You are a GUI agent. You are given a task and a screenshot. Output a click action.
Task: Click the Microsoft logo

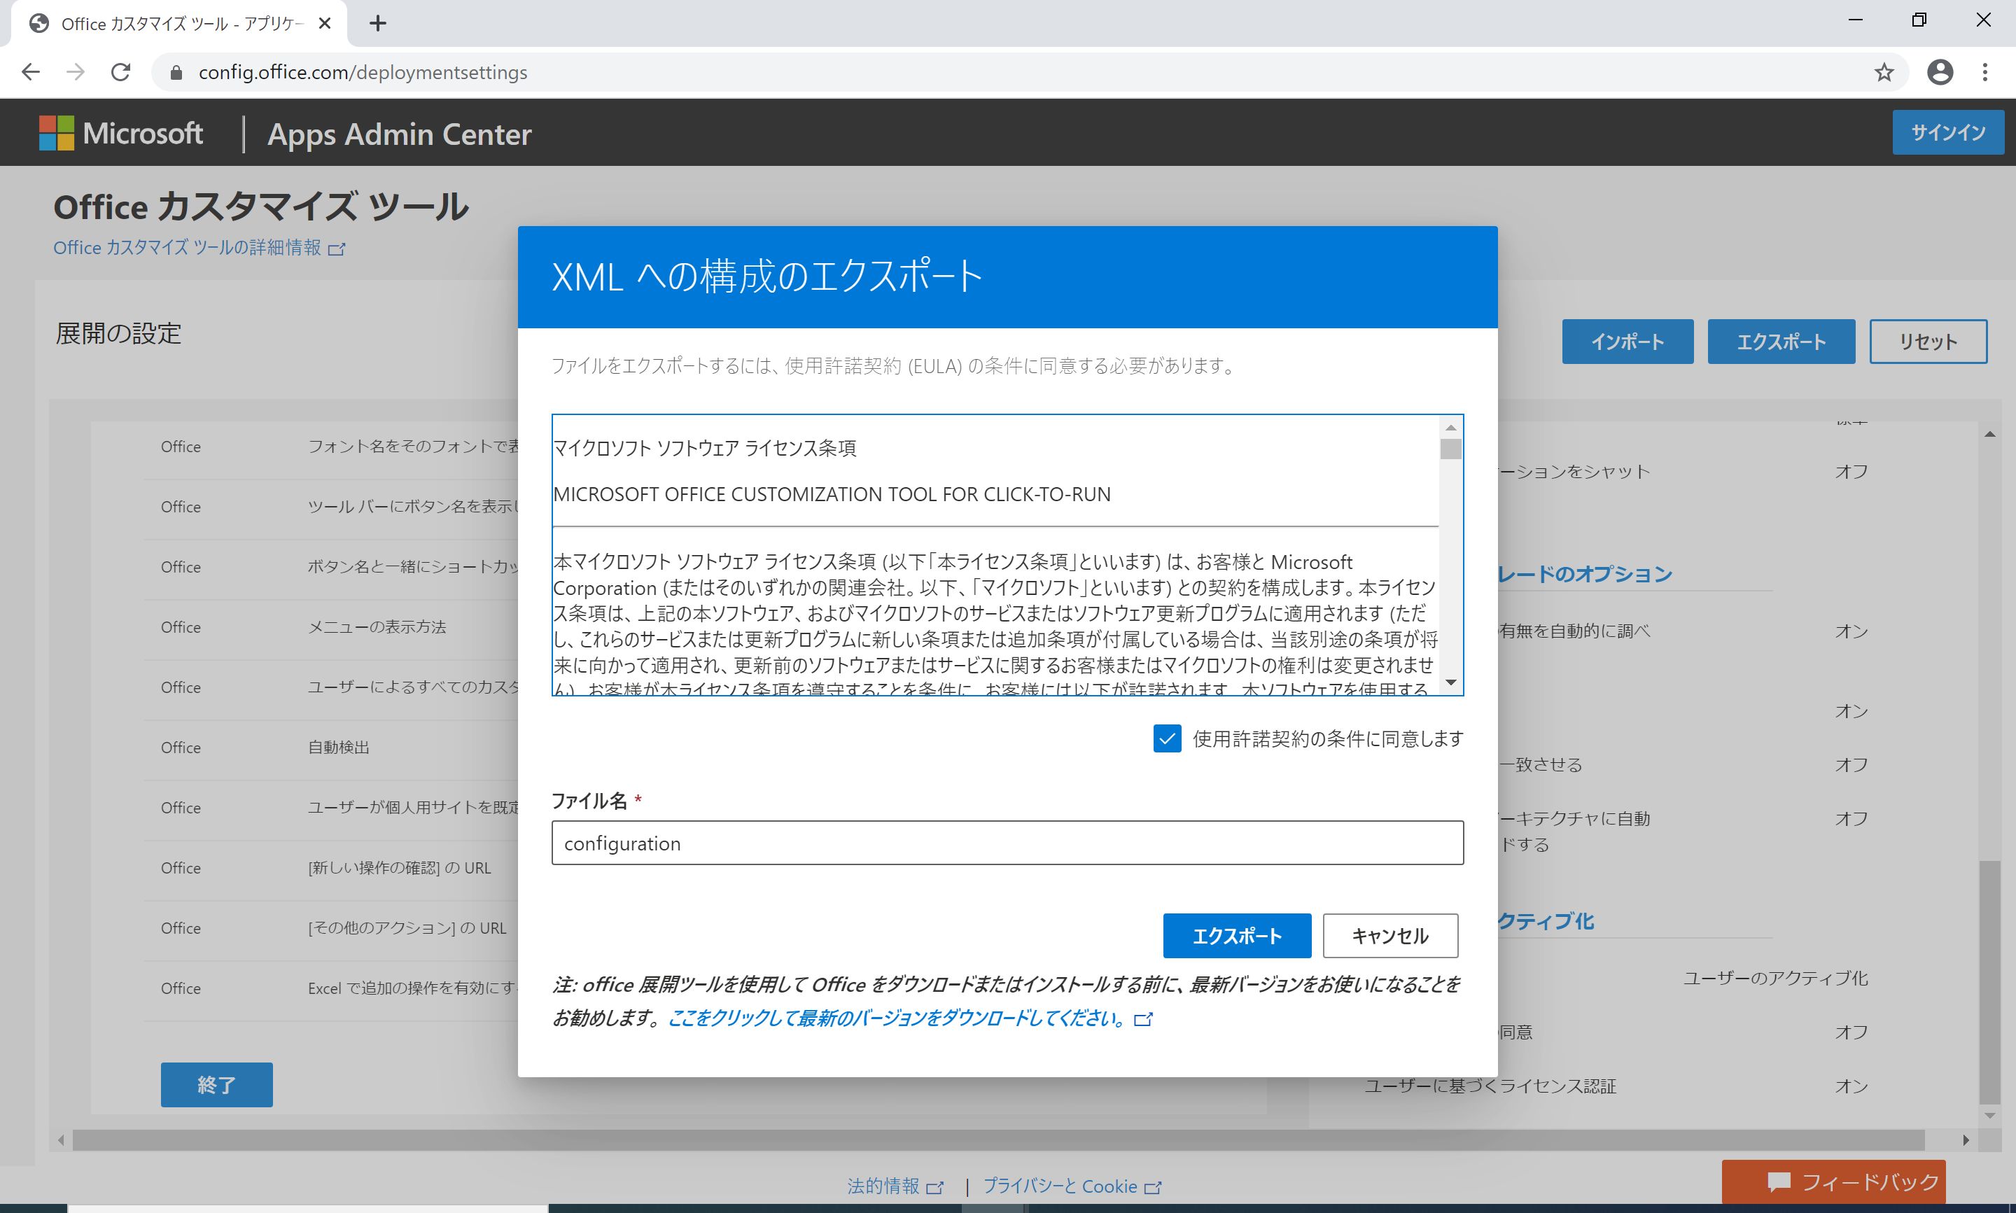pos(121,133)
